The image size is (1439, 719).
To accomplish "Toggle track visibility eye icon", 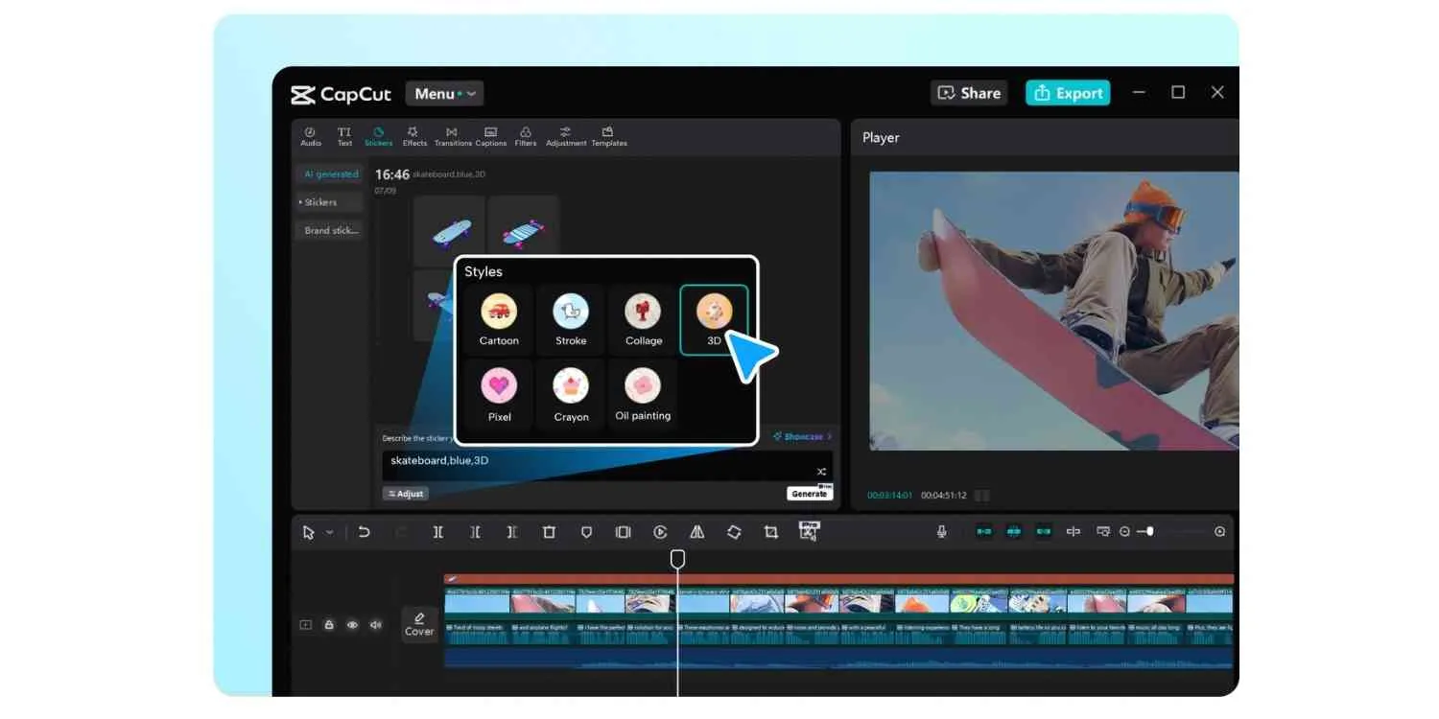I will click(x=352, y=625).
